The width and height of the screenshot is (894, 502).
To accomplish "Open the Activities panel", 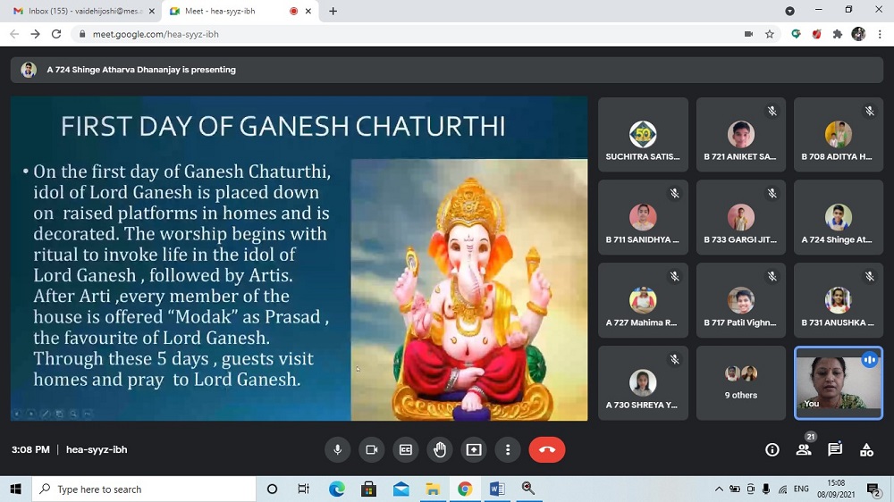I will (x=866, y=449).
